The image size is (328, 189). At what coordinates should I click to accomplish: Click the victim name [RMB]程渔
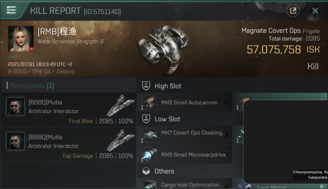57,32
